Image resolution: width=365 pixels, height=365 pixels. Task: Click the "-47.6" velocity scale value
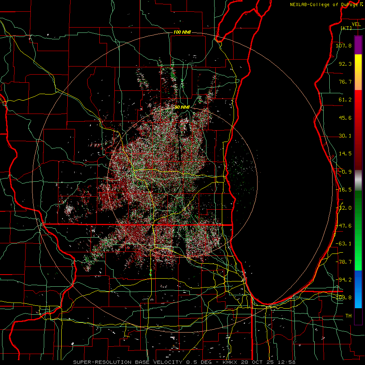coord(344,226)
